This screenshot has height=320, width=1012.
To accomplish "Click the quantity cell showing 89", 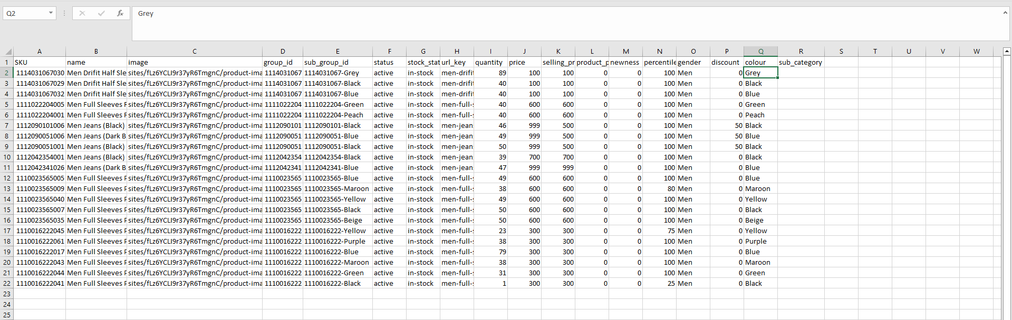I will 490,73.
